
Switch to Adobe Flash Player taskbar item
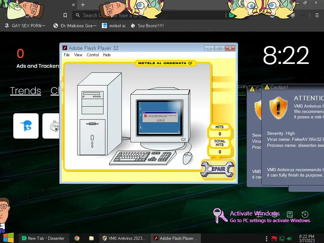[175, 238]
